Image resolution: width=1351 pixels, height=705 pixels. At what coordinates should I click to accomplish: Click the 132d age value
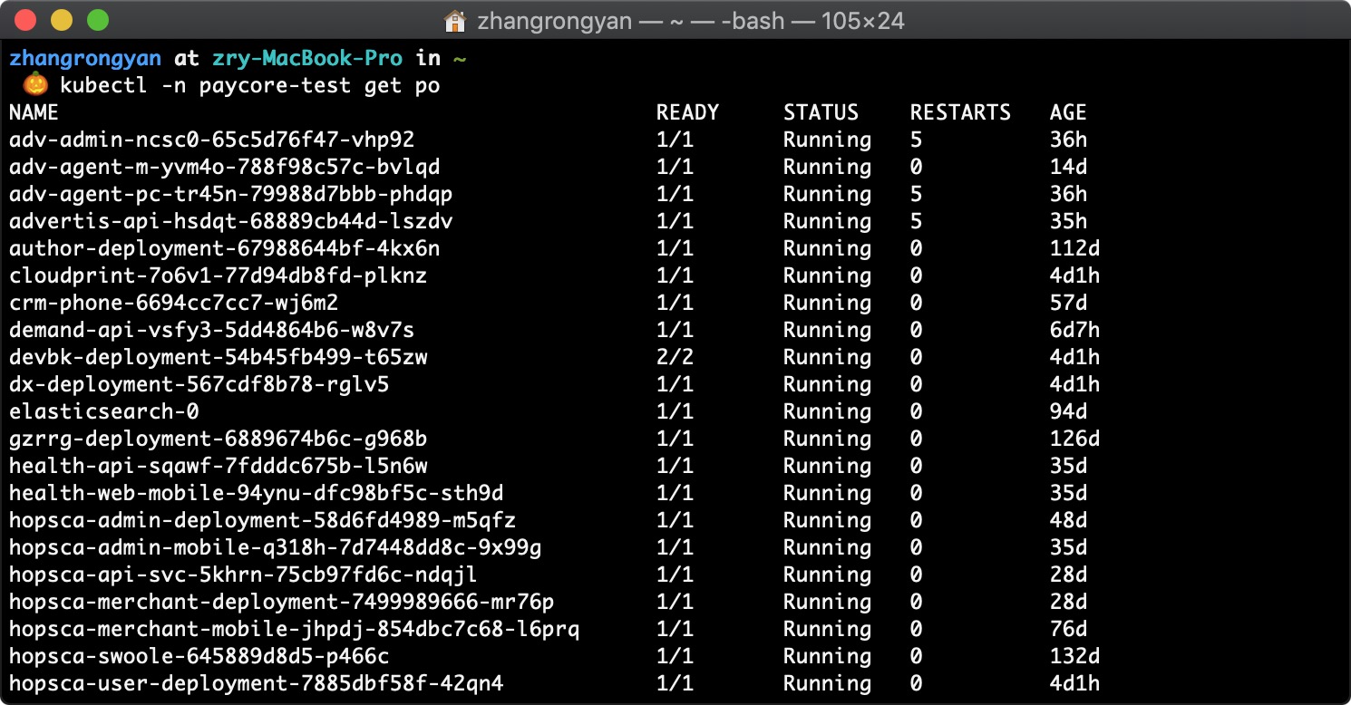[x=1074, y=656]
